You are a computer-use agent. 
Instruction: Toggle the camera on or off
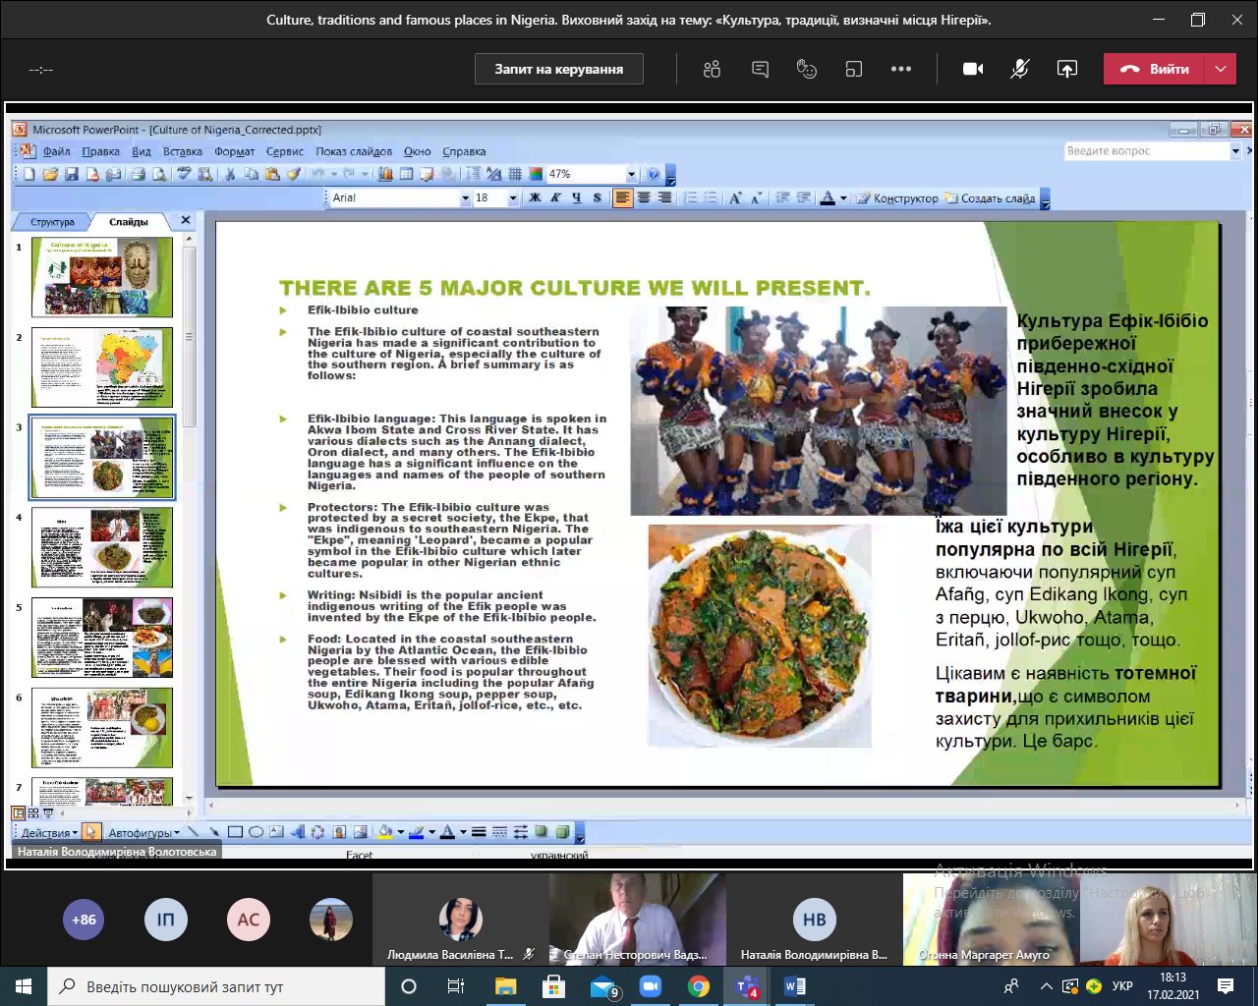click(x=973, y=69)
